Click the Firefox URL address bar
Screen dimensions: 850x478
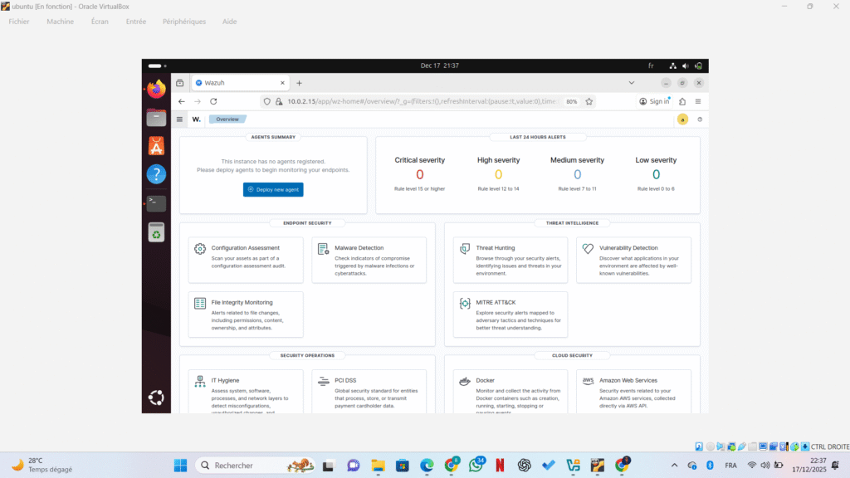click(x=415, y=101)
